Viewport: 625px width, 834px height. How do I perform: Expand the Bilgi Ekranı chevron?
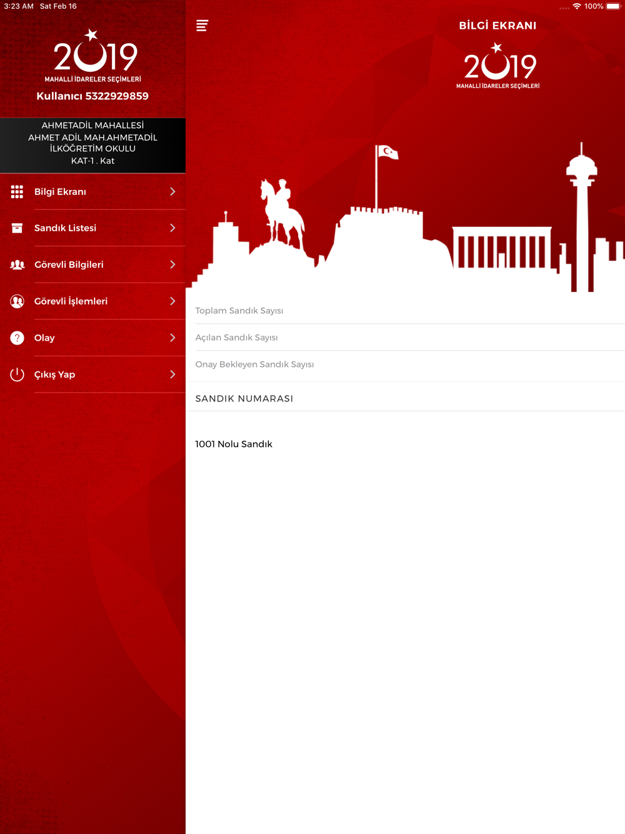(172, 192)
